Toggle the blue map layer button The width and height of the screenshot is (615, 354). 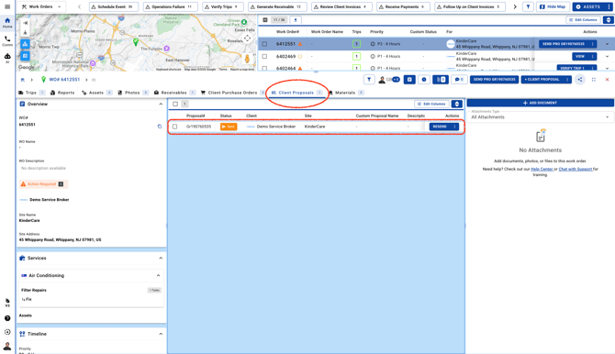(x=25, y=56)
